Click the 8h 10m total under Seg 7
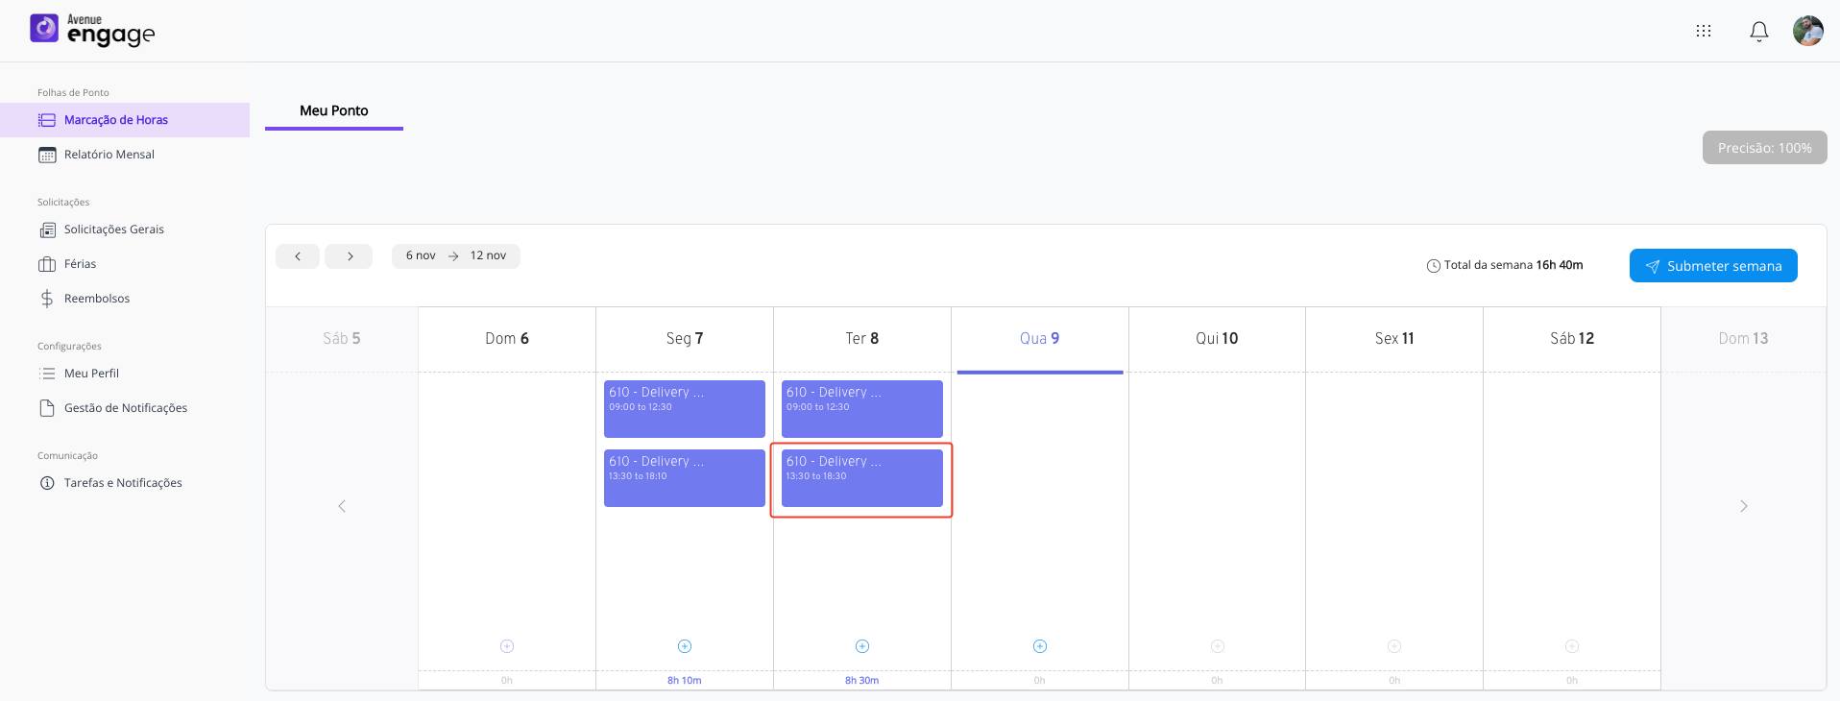 tap(685, 681)
